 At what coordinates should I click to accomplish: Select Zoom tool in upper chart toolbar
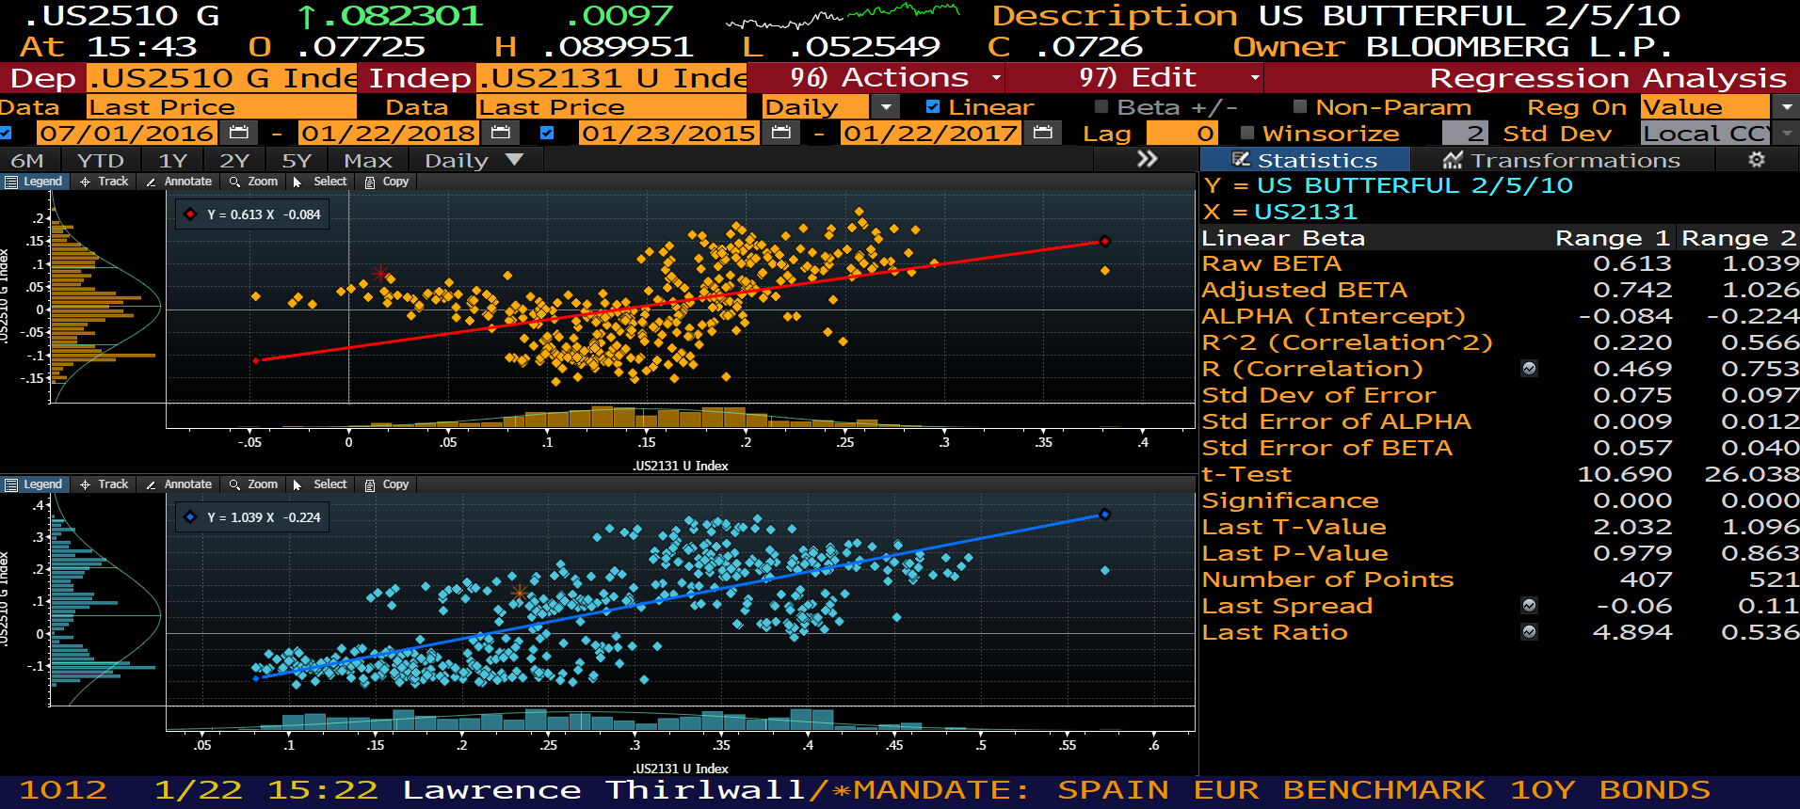coord(254,182)
